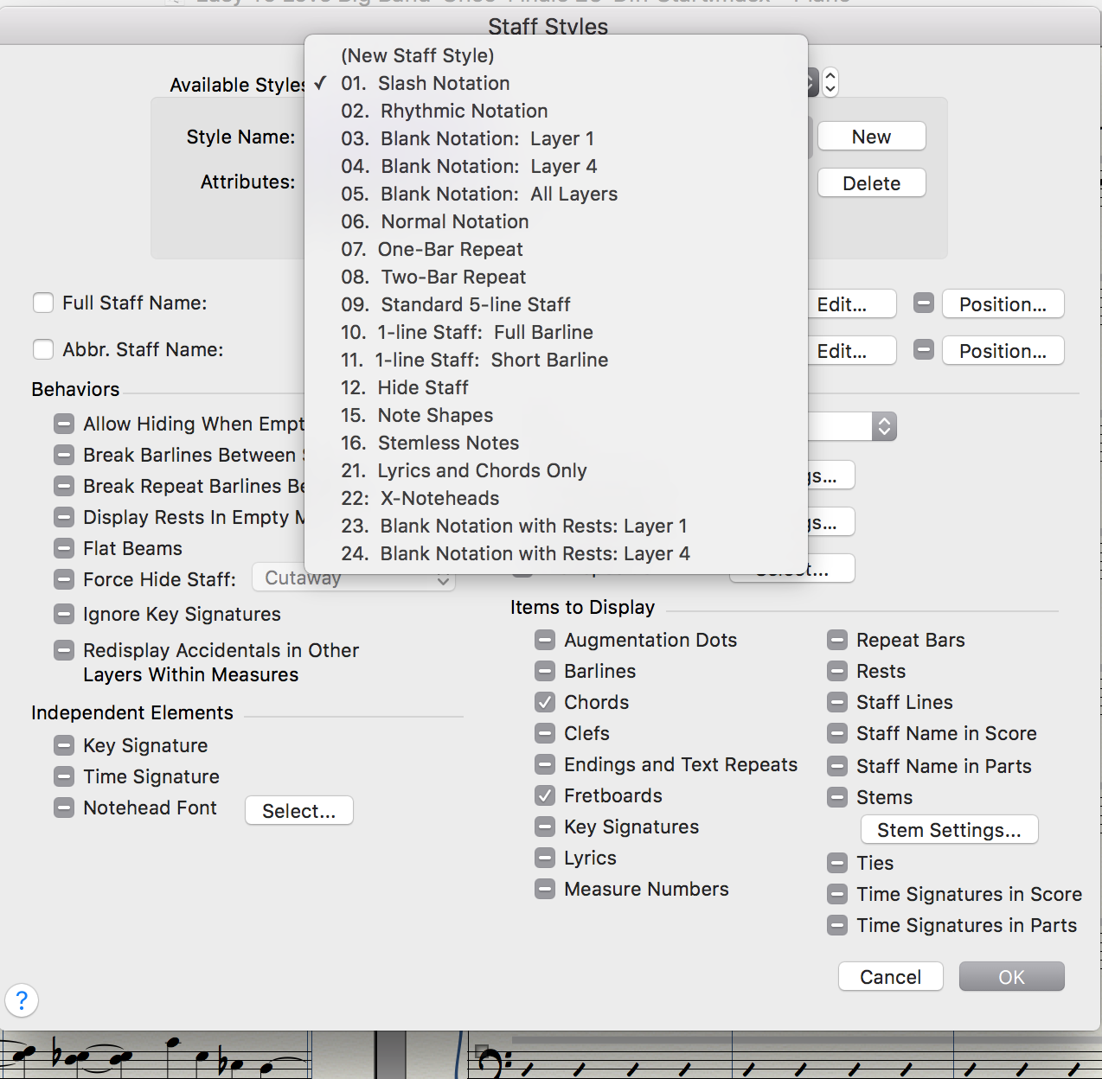Toggle the Flat Beams behavior

pos(64,548)
